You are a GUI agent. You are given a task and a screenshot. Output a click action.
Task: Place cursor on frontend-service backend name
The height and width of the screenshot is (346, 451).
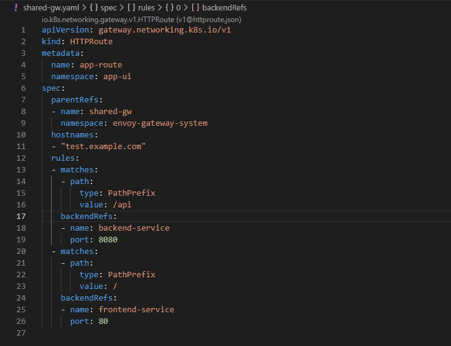(x=136, y=310)
